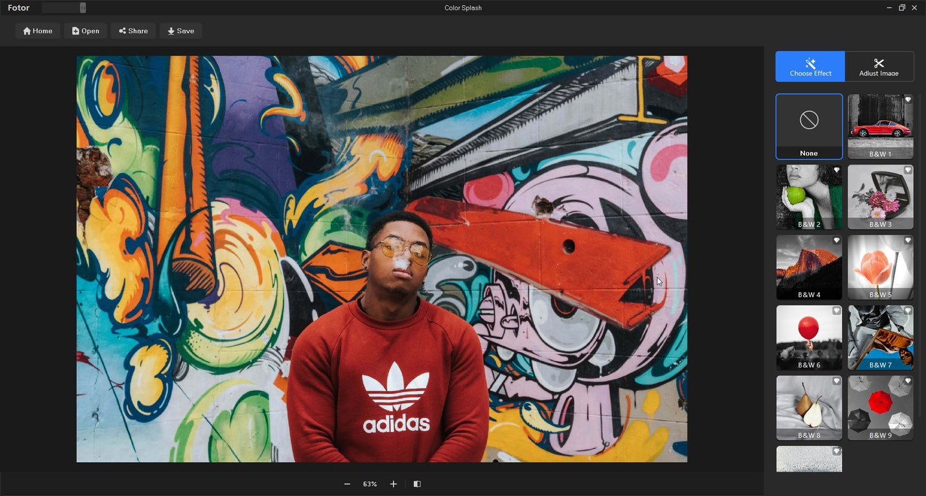
Task: Favorite the B&W 1 effect heart icon
Action: (x=907, y=100)
